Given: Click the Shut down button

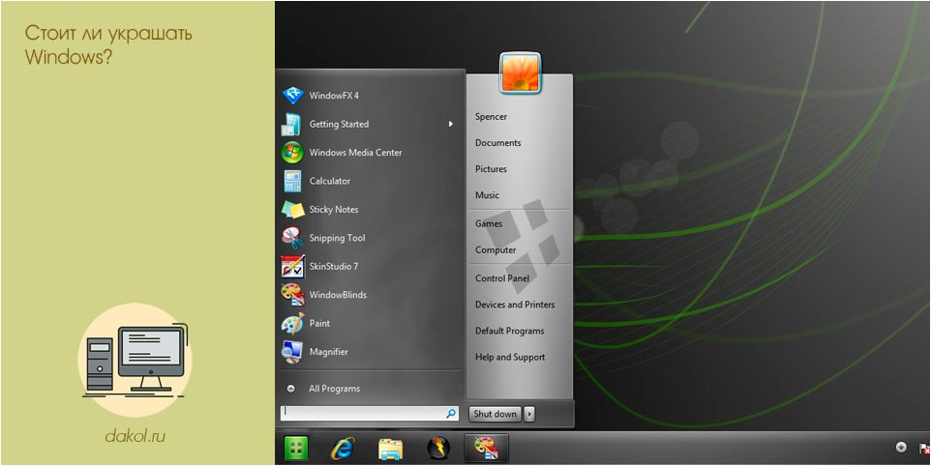Looking at the screenshot, I should [496, 414].
